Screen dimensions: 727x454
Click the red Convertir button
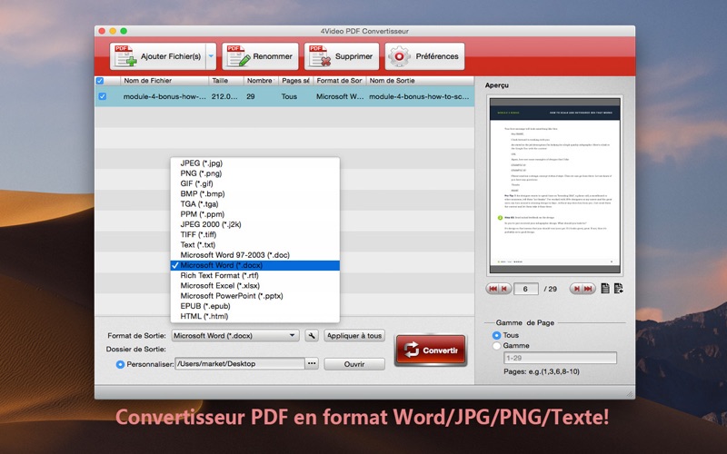coord(431,350)
